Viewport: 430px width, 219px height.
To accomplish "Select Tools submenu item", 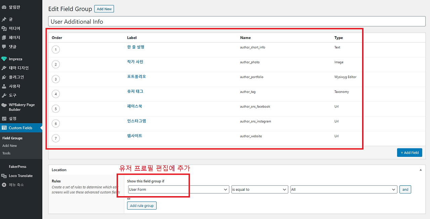I will click(x=6, y=153).
